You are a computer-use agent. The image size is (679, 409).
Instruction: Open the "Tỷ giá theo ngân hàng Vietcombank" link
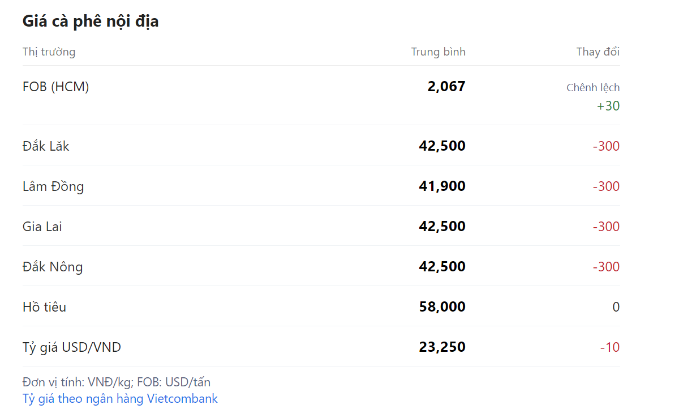[120, 399]
